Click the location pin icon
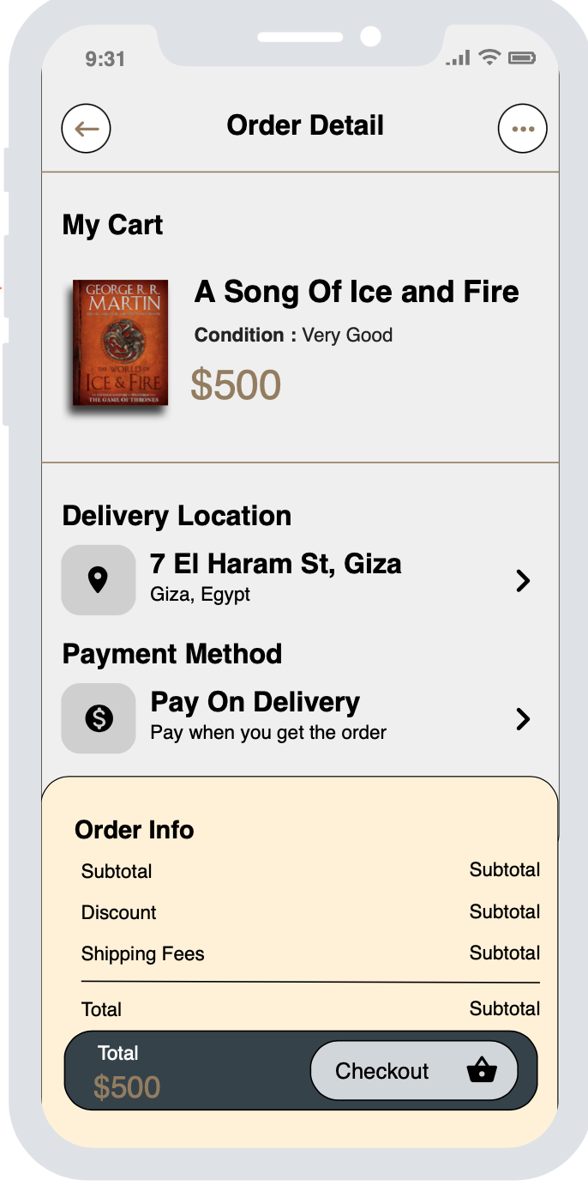This screenshot has height=1186, width=588. click(98, 579)
